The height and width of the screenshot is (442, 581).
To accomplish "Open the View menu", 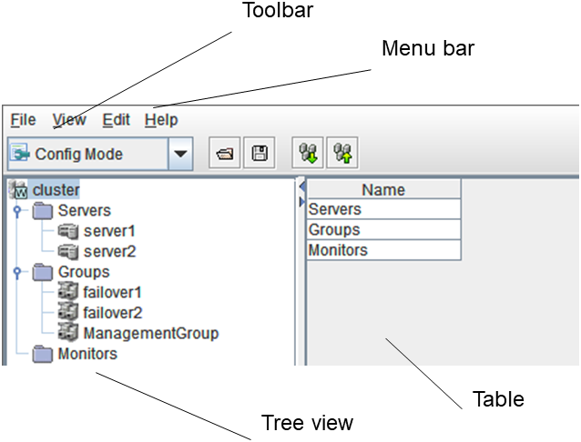I will click(69, 120).
